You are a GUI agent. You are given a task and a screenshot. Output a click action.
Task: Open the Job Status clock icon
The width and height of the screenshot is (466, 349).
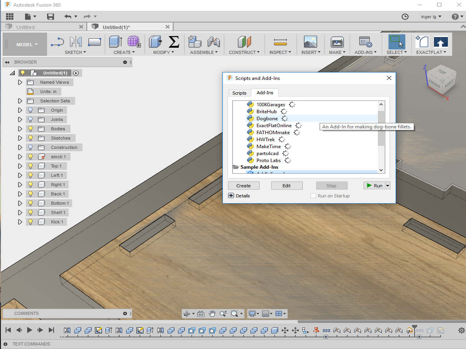(x=405, y=17)
